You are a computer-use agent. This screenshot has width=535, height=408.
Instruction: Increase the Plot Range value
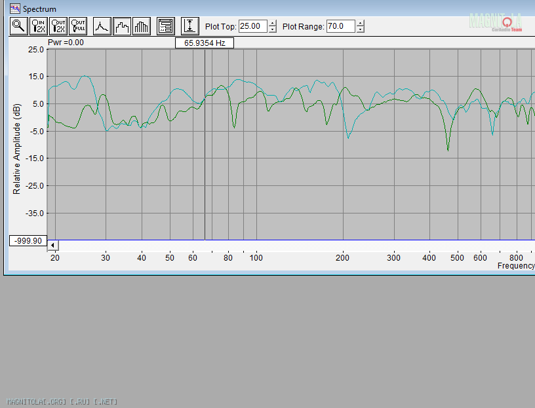pyautogui.click(x=361, y=23)
